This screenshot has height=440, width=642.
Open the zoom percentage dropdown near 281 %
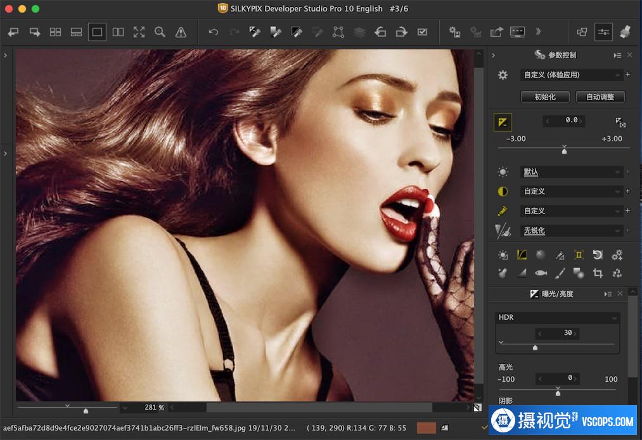[125, 408]
